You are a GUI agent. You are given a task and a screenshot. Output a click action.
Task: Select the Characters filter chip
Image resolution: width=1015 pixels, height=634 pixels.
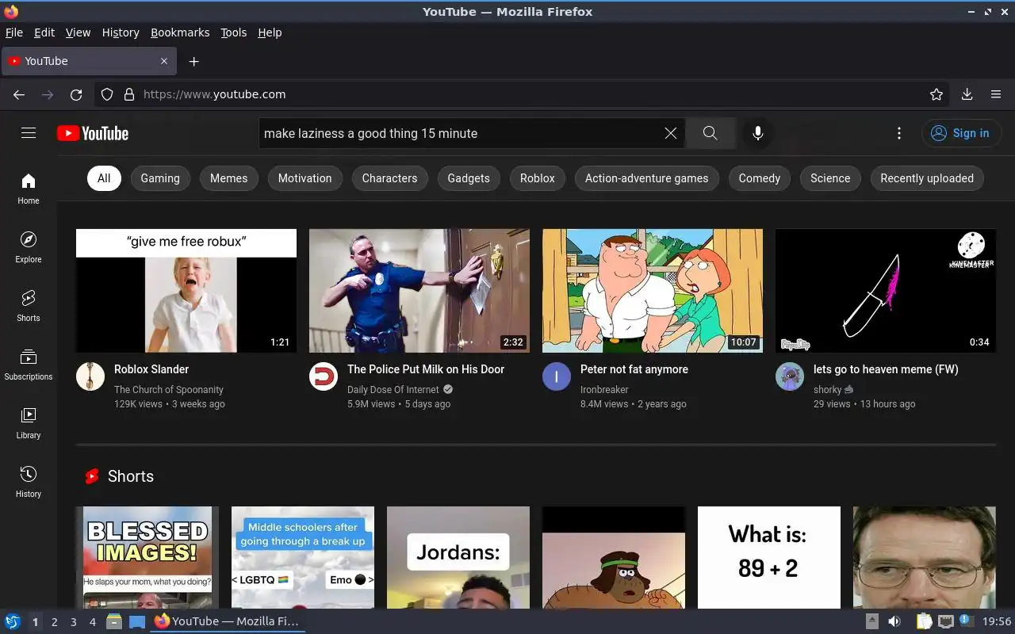point(389,178)
